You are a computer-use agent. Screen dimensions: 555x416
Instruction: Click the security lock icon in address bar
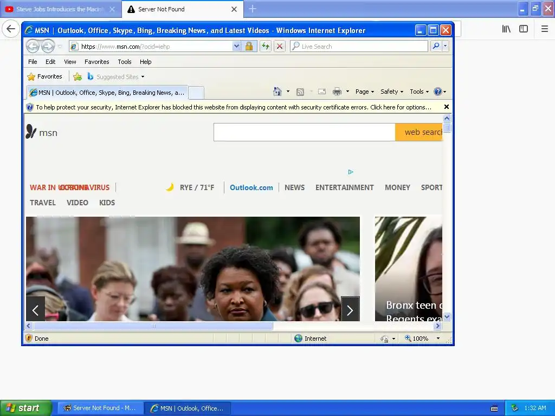[249, 47]
